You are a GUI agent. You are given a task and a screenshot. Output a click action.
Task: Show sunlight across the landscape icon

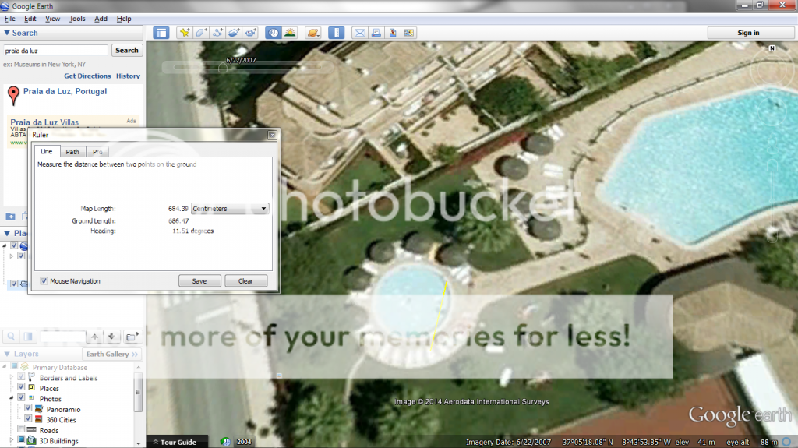(290, 33)
